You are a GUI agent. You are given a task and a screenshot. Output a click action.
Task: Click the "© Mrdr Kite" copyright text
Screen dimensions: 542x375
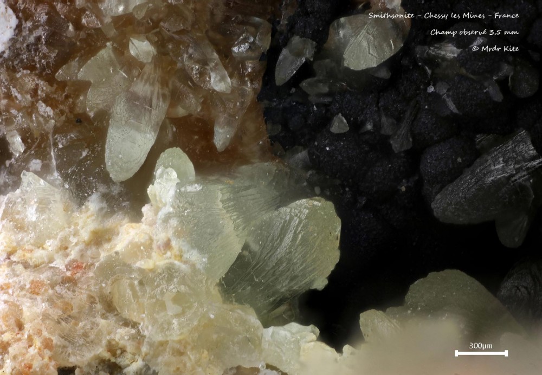pos(495,49)
